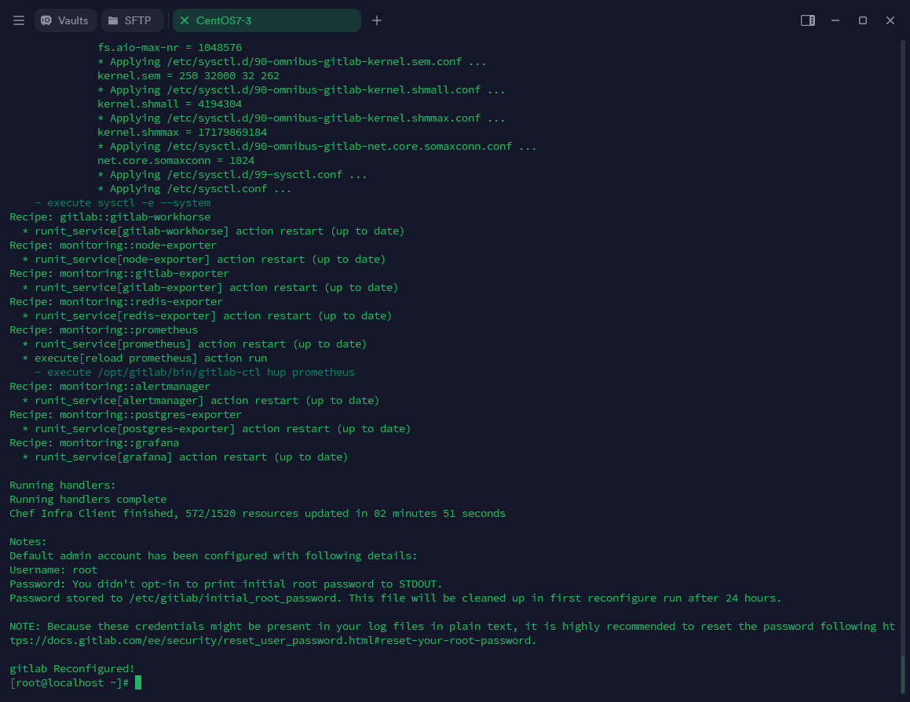Click 'kernel.shmall = 4194304' line
The width and height of the screenshot is (910, 702).
[170, 104]
